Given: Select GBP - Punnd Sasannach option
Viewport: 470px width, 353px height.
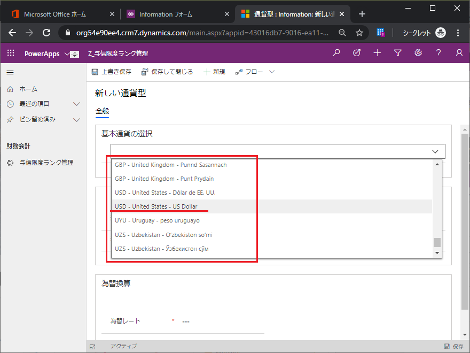Looking at the screenshot, I should [x=272, y=165].
